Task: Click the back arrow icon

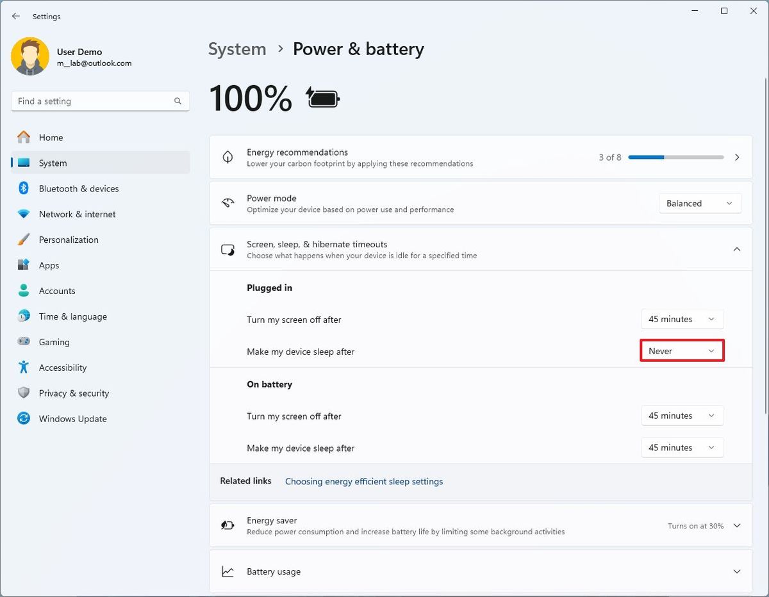Action: [16, 16]
